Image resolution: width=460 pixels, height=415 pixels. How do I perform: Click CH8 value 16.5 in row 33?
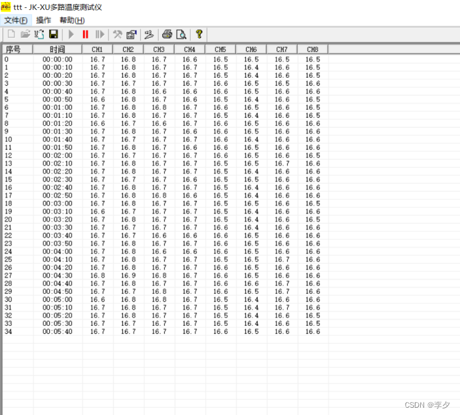312,323
